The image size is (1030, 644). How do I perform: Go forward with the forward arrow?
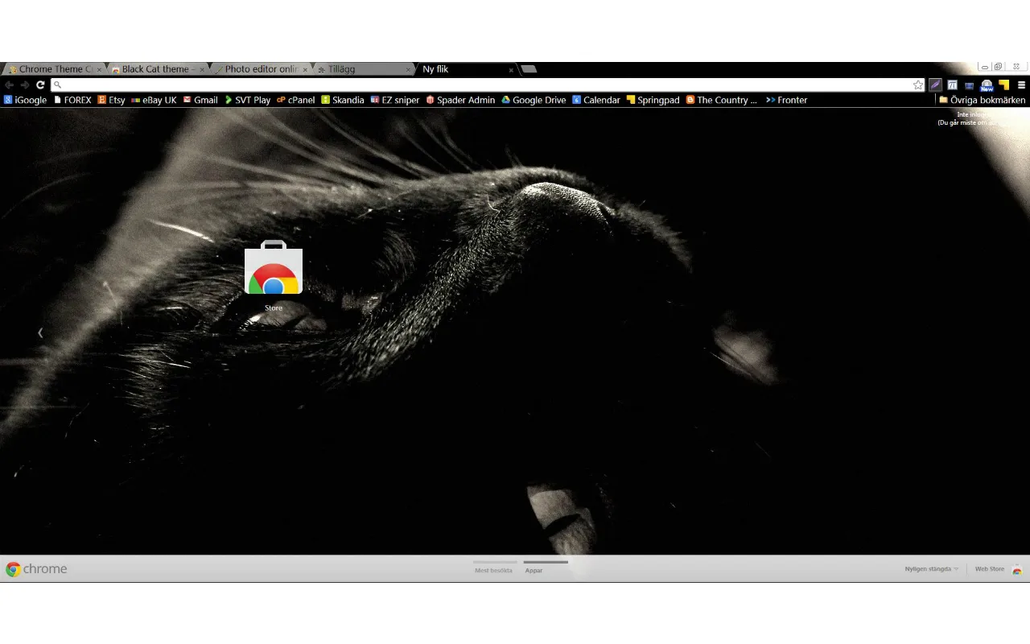25,85
